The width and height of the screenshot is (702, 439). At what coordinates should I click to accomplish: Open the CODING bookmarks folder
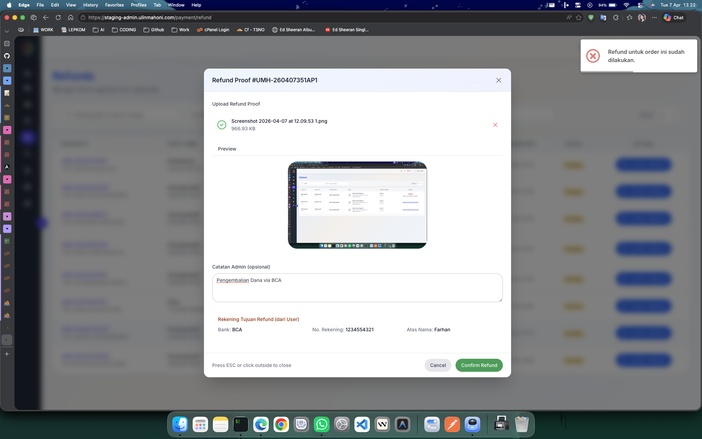pos(124,30)
